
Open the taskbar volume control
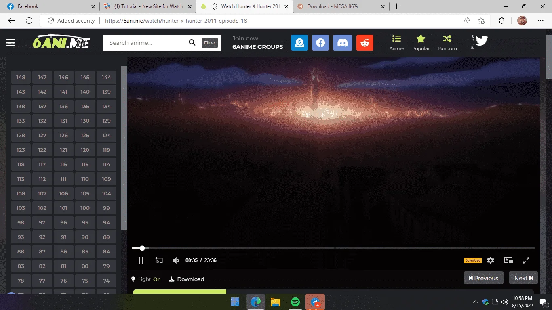(504, 302)
